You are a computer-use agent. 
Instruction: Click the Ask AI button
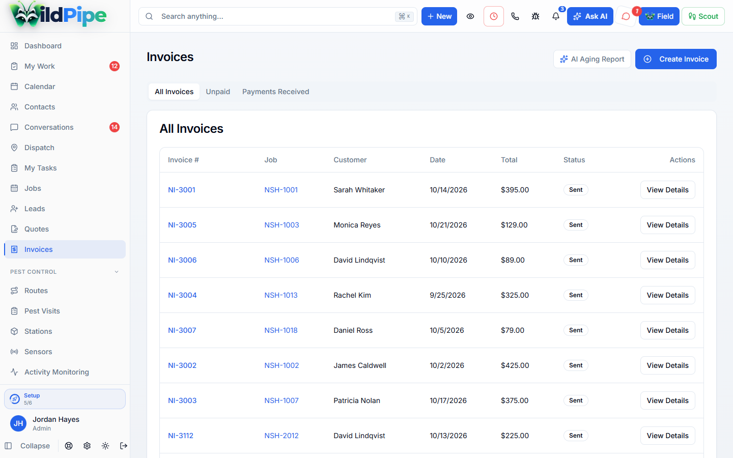click(x=590, y=16)
